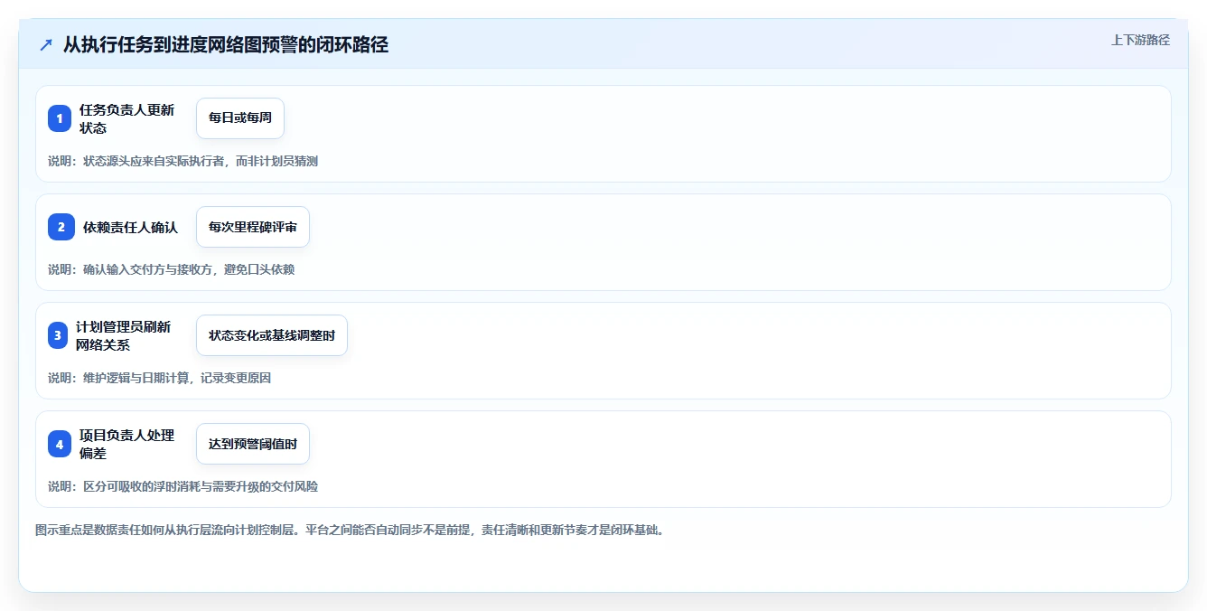This screenshot has width=1207, height=611.
Task: Select the 计划管理员刷新网络关系 step title
Action: point(123,335)
